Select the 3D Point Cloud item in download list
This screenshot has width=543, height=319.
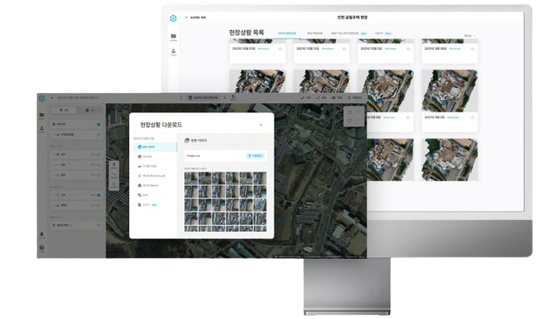[155, 176]
